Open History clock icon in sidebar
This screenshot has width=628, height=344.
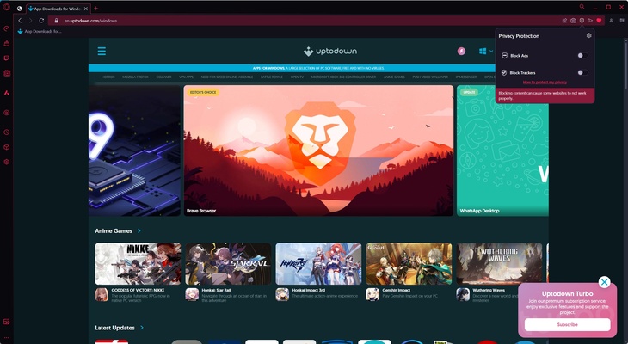point(6,132)
